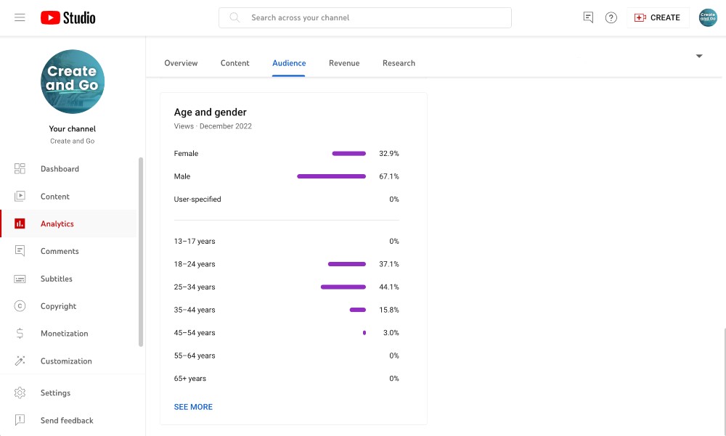Open the channel avatar account menu
Viewport: 726px width, 436px height.
[x=708, y=17]
